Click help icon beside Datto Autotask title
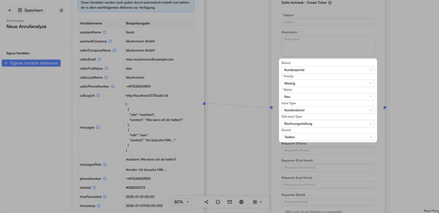 click(330, 3)
